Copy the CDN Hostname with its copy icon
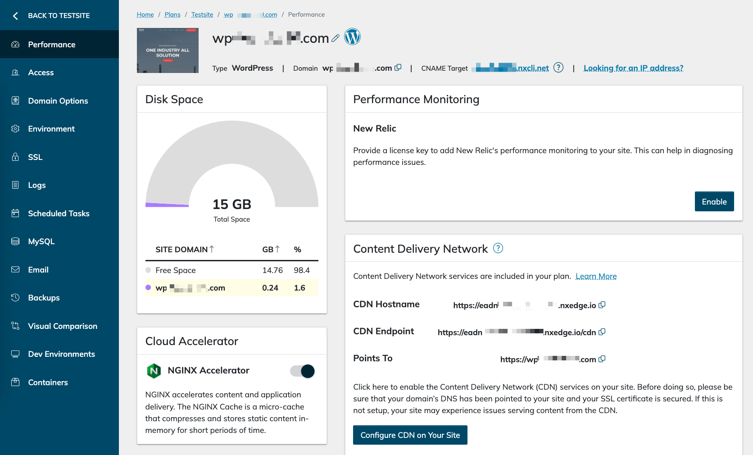The height and width of the screenshot is (455, 753). point(602,305)
